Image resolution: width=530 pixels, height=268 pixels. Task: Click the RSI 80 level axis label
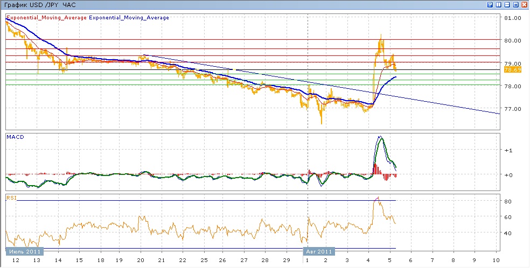point(507,201)
